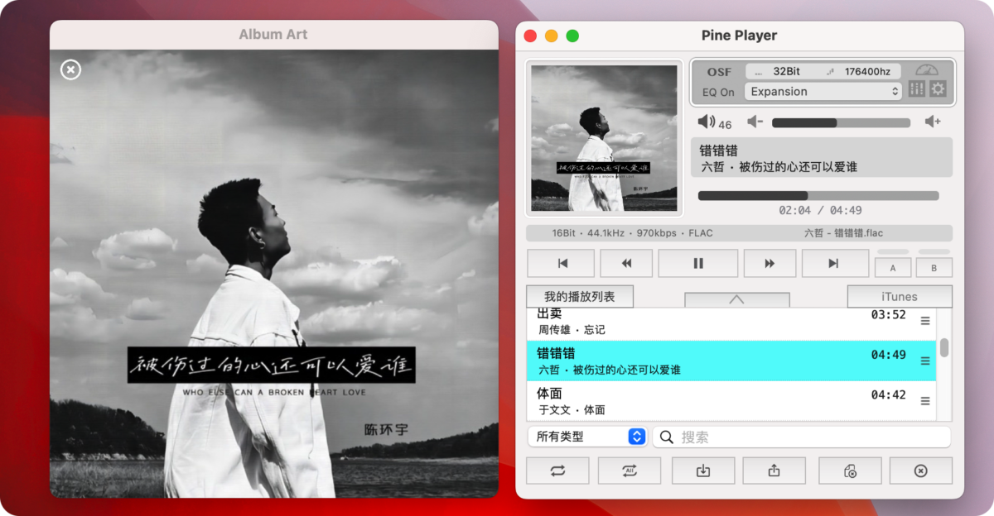Image resolution: width=994 pixels, height=516 pixels.
Task: Collapse the playlist with the up chevron
Action: point(737,299)
